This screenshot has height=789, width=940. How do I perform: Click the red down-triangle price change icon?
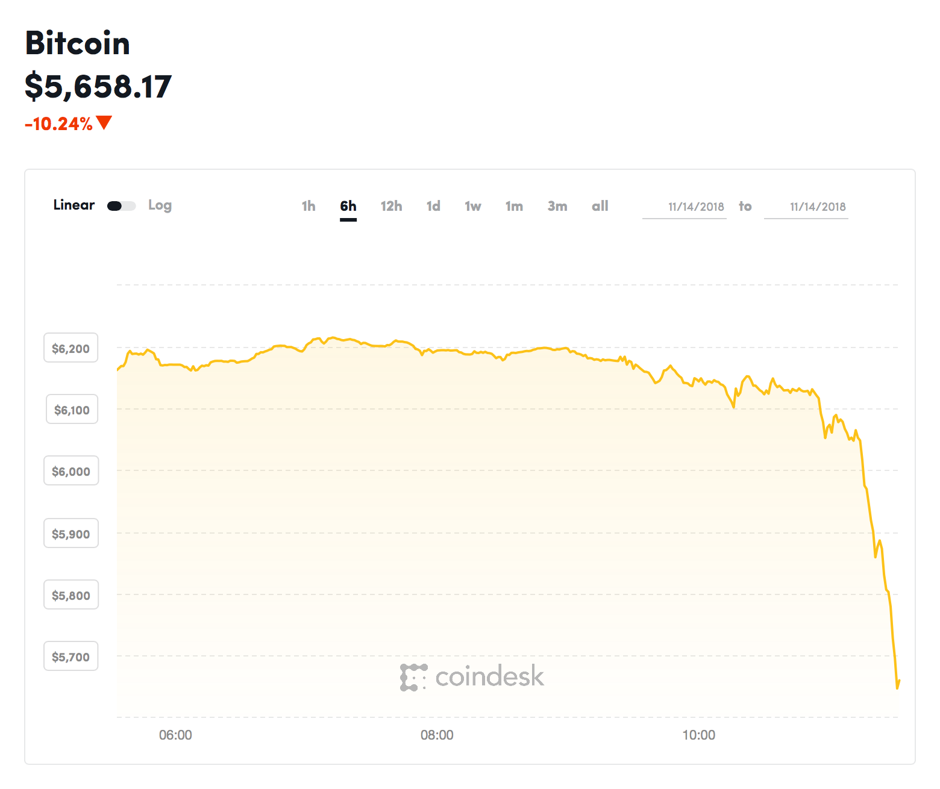coord(104,123)
